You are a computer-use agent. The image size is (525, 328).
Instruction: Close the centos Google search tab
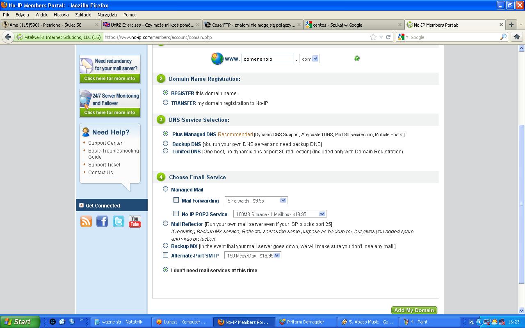point(400,25)
